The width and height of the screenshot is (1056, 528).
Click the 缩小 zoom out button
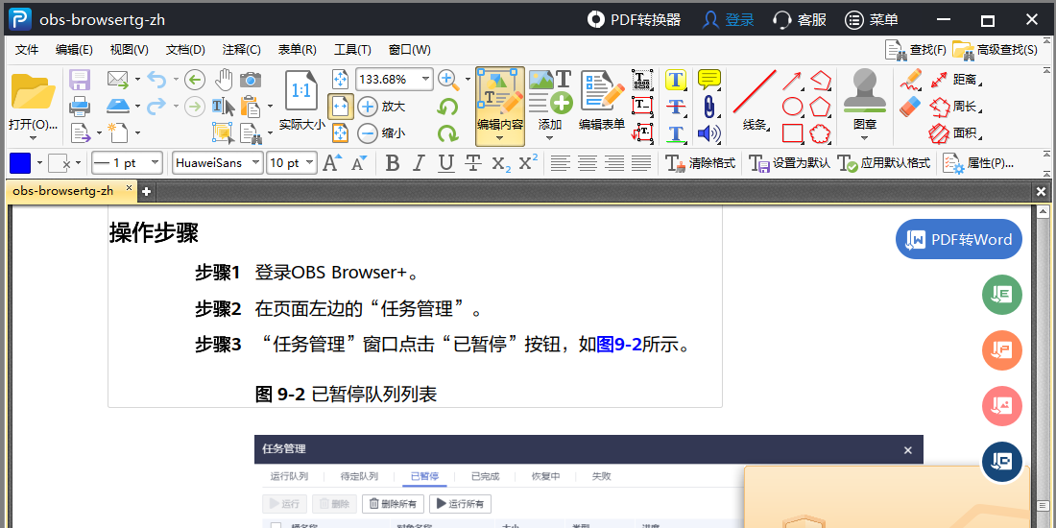[x=382, y=133]
